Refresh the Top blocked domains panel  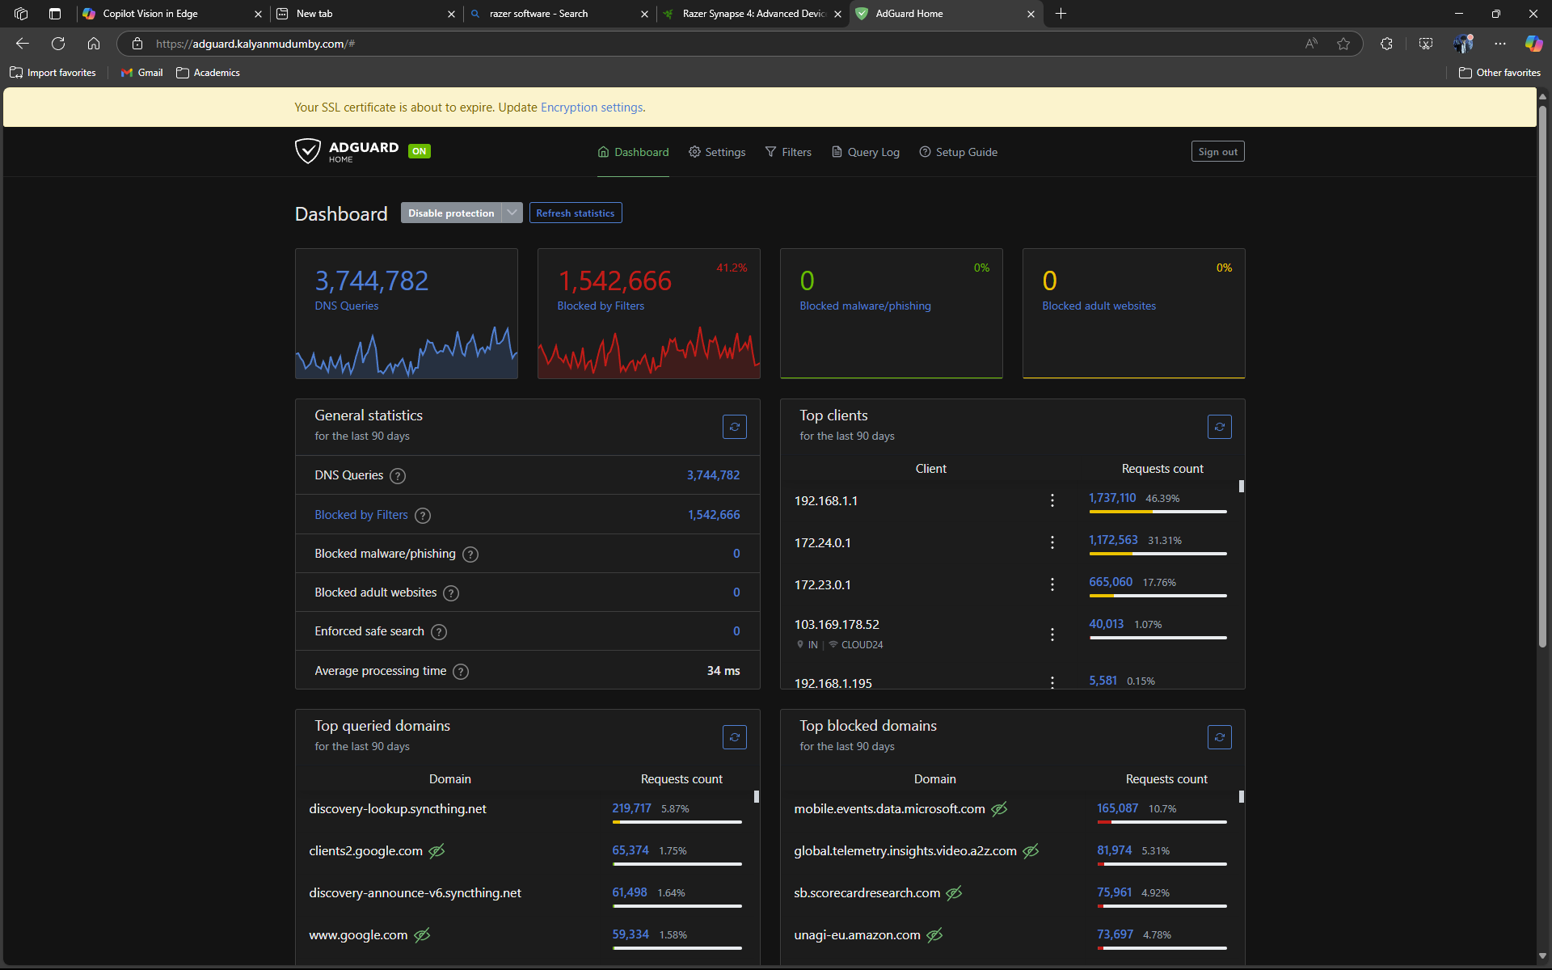(x=1219, y=737)
